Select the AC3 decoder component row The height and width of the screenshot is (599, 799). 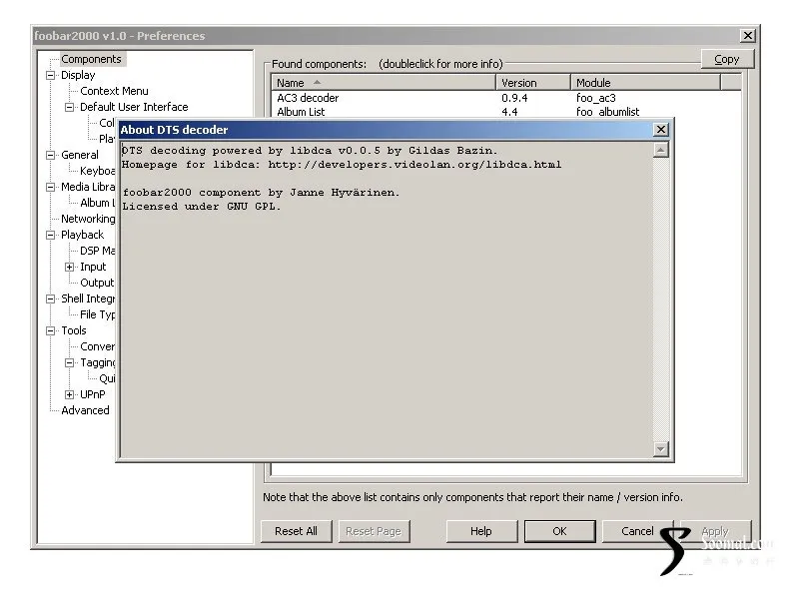pyautogui.click(x=506, y=98)
